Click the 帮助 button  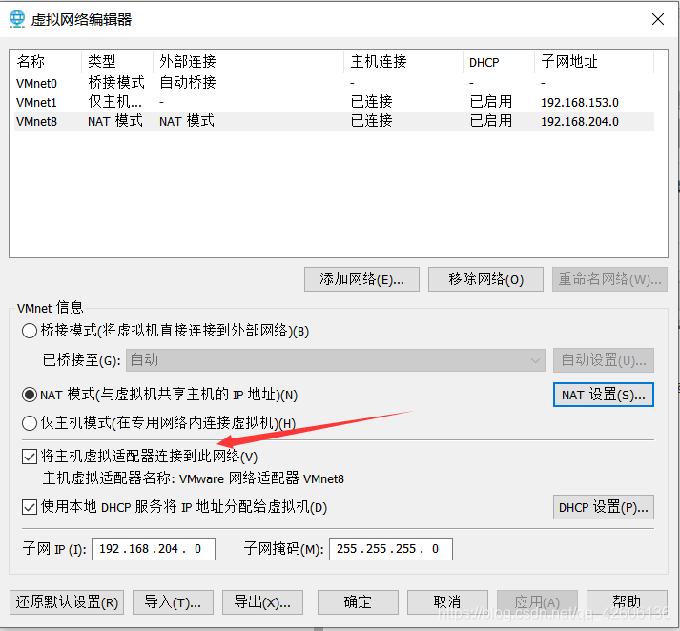point(627,602)
